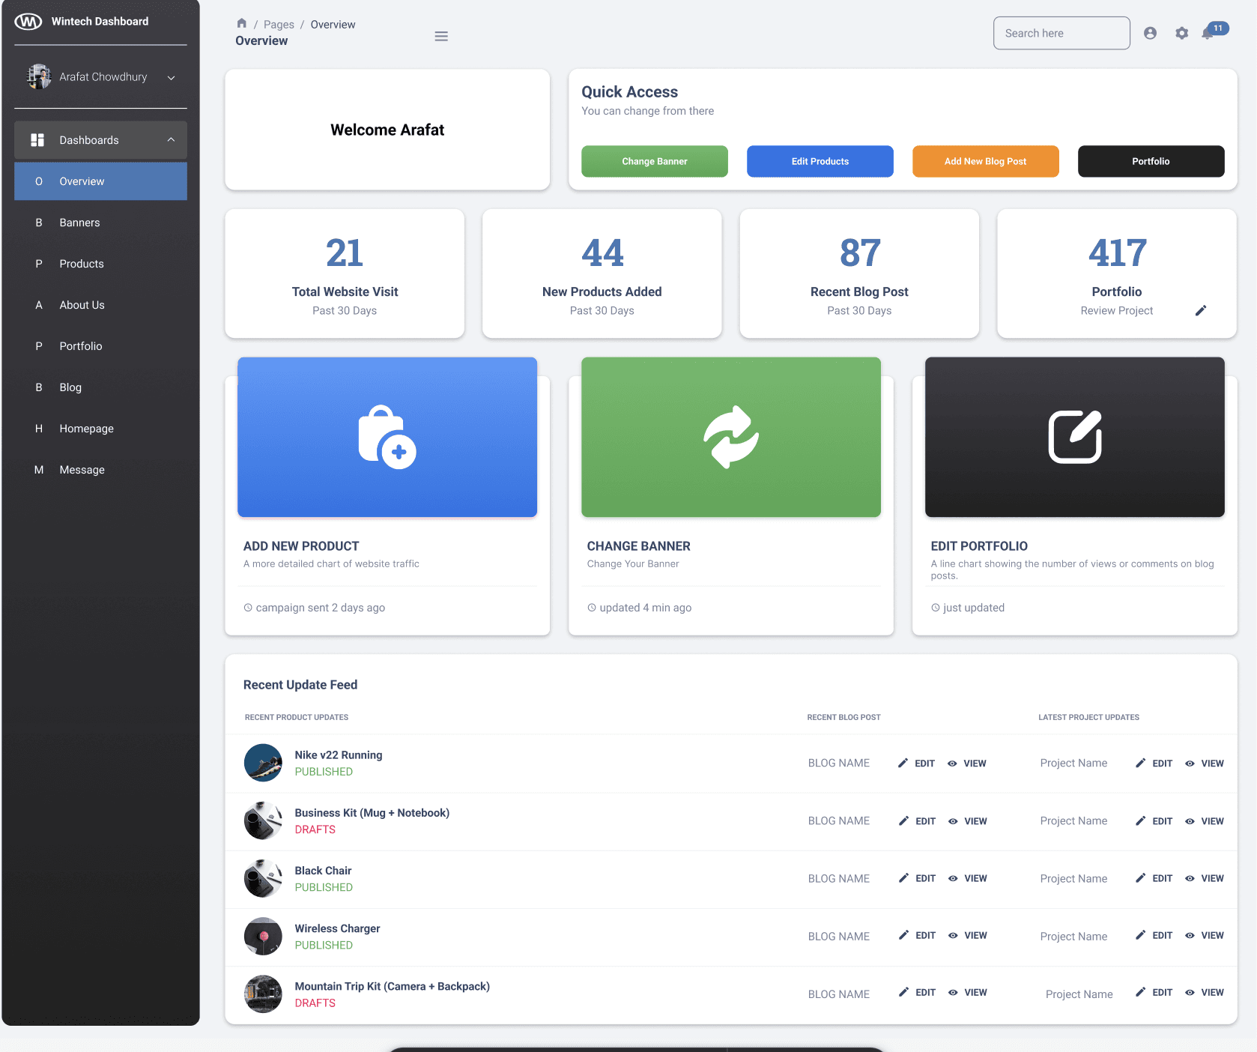Click the add product bag icon
The image size is (1257, 1052).
(387, 437)
